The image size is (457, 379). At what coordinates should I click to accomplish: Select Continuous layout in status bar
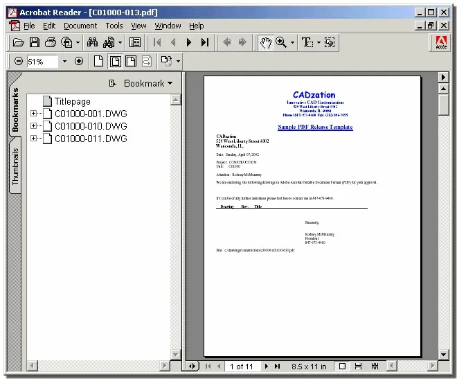[x=358, y=366]
